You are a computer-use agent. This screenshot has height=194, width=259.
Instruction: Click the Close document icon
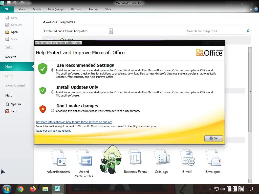(7, 39)
